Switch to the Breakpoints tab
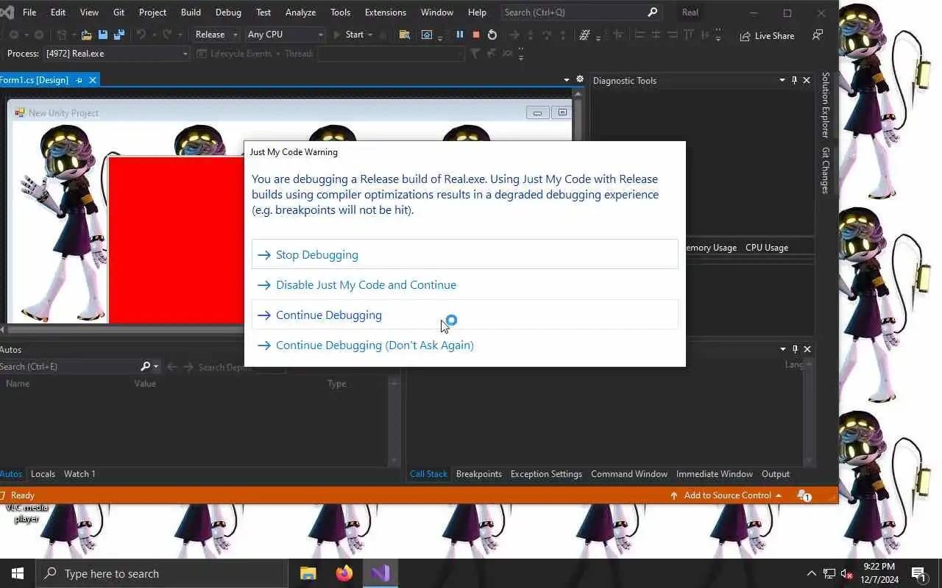 click(478, 474)
